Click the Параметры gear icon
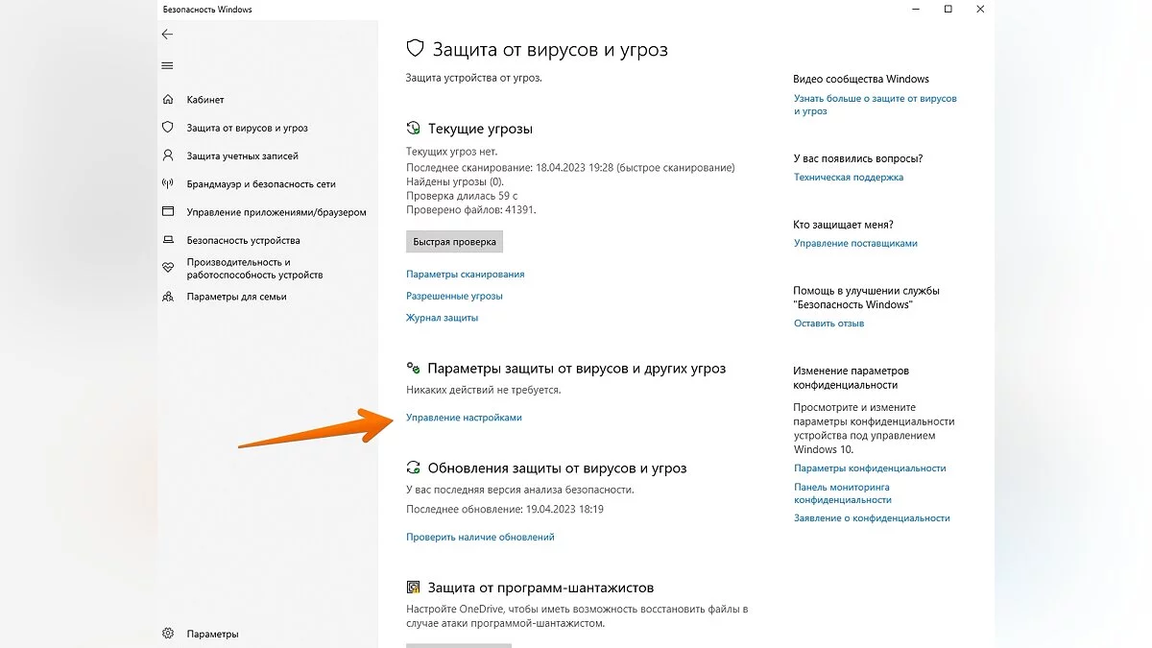 coord(168,634)
